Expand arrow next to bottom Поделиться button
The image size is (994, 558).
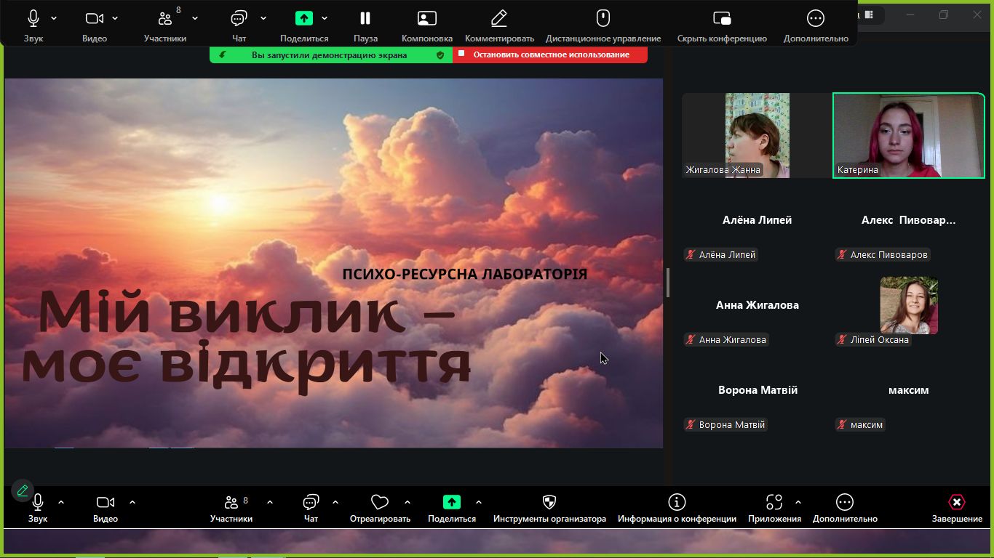coord(479,502)
